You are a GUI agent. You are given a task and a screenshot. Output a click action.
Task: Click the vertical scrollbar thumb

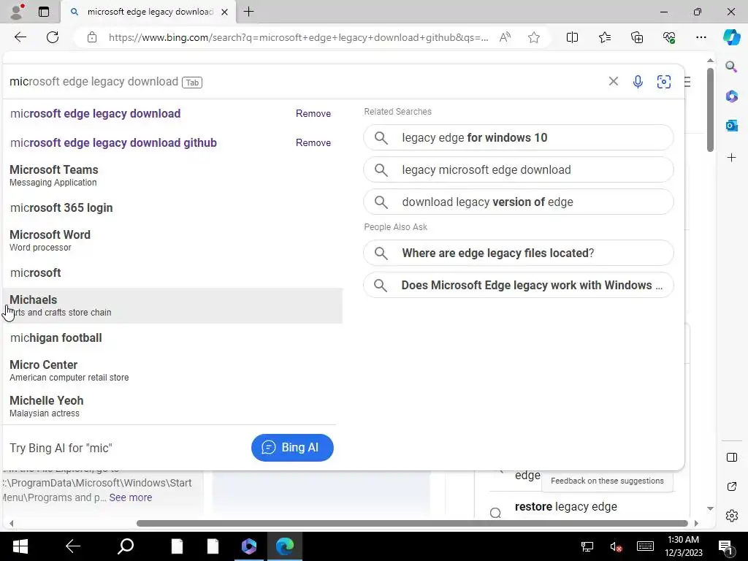(x=710, y=110)
